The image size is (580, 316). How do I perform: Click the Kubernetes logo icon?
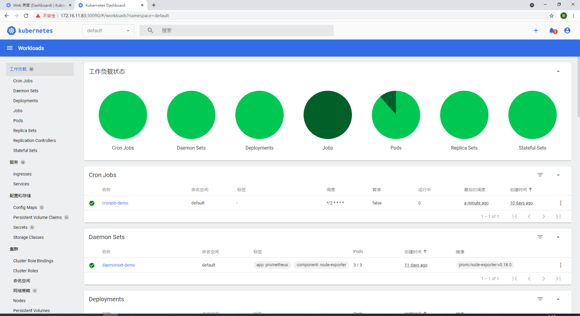(x=11, y=30)
